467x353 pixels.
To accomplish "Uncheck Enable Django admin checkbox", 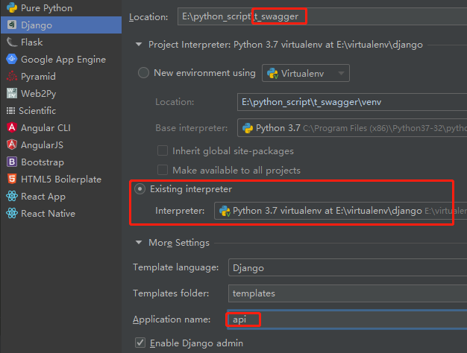I will coord(140,343).
